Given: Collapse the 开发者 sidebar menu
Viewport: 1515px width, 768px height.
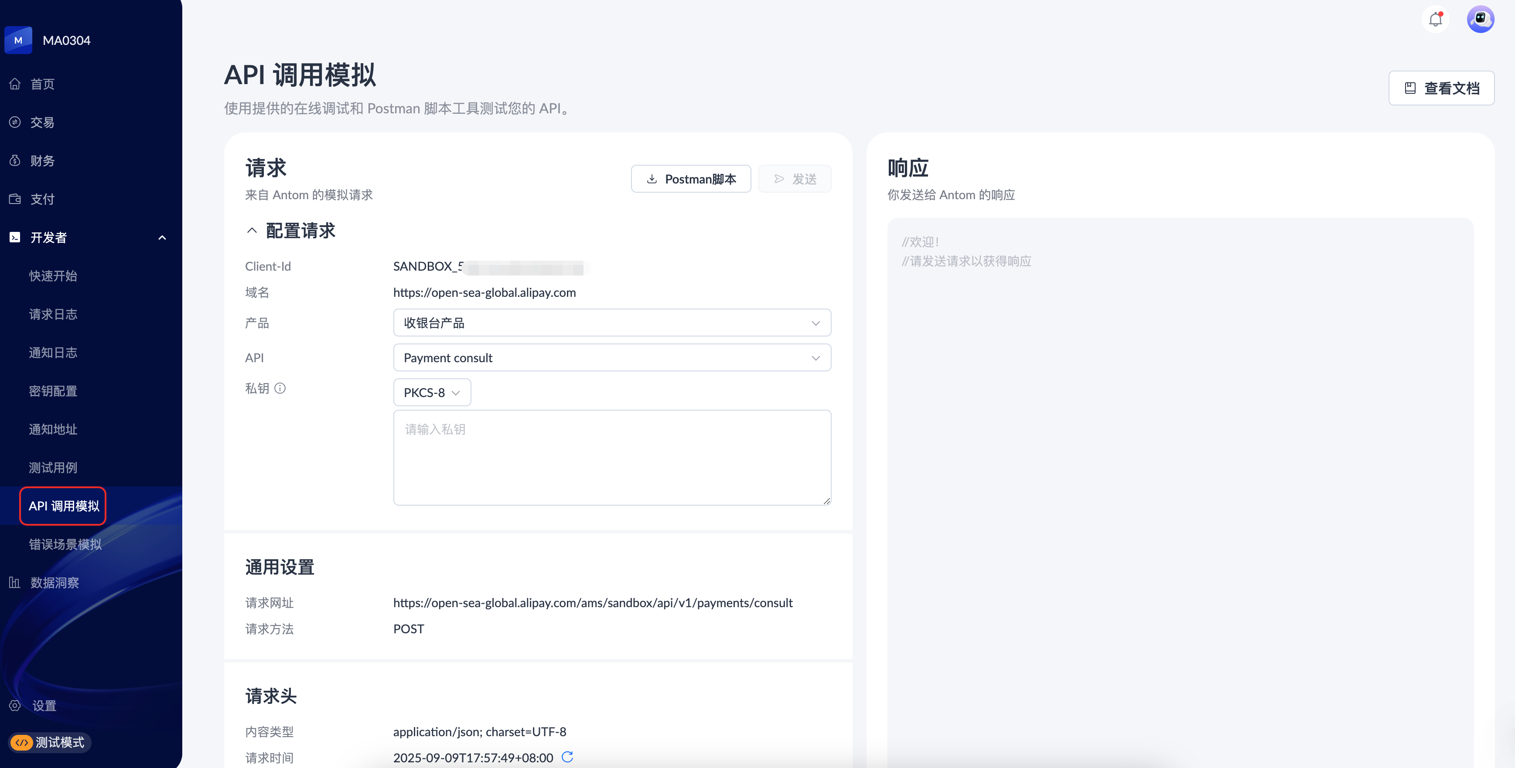Looking at the screenshot, I should coord(162,238).
